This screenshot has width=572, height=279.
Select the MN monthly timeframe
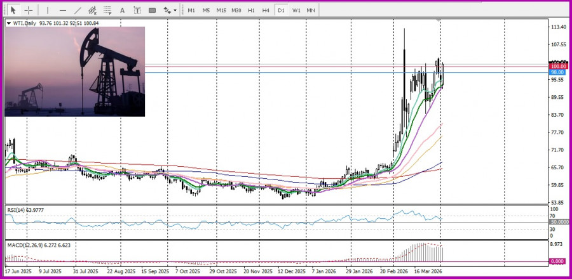tap(311, 10)
